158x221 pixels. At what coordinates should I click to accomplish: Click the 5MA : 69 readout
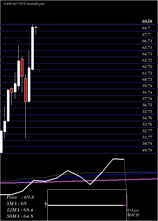(16, 204)
